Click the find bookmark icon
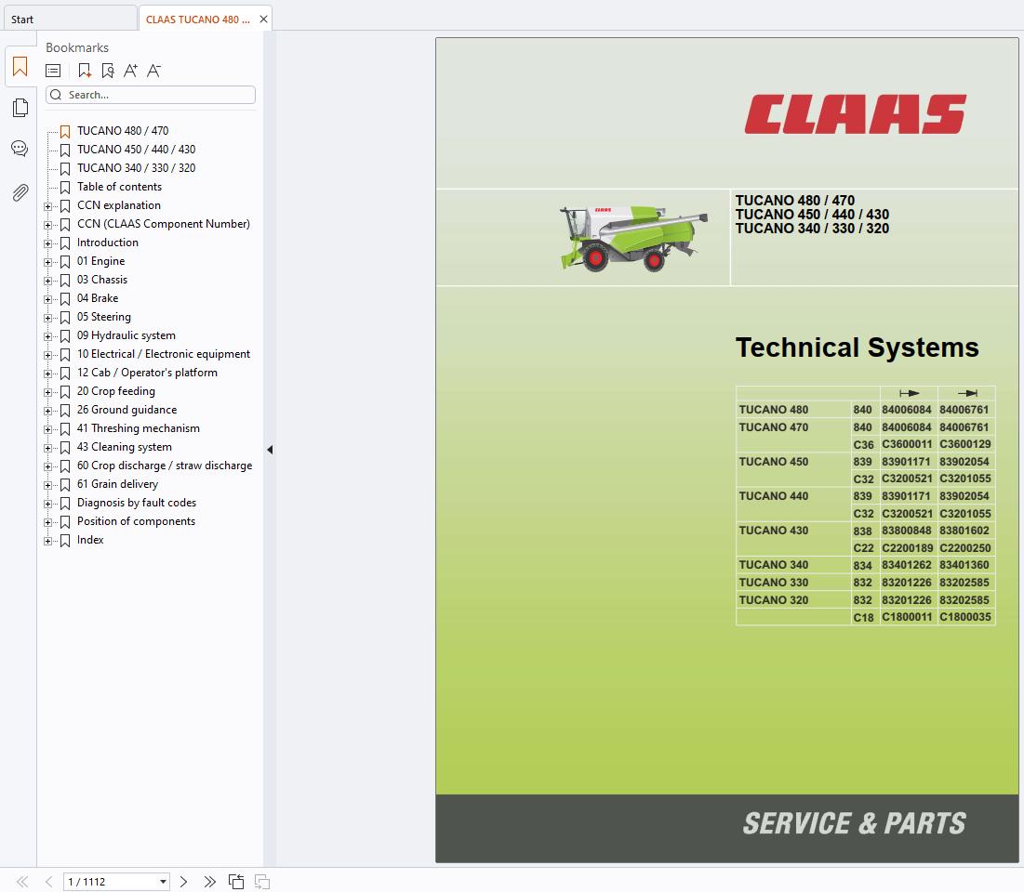This screenshot has width=1024, height=892. [x=108, y=71]
